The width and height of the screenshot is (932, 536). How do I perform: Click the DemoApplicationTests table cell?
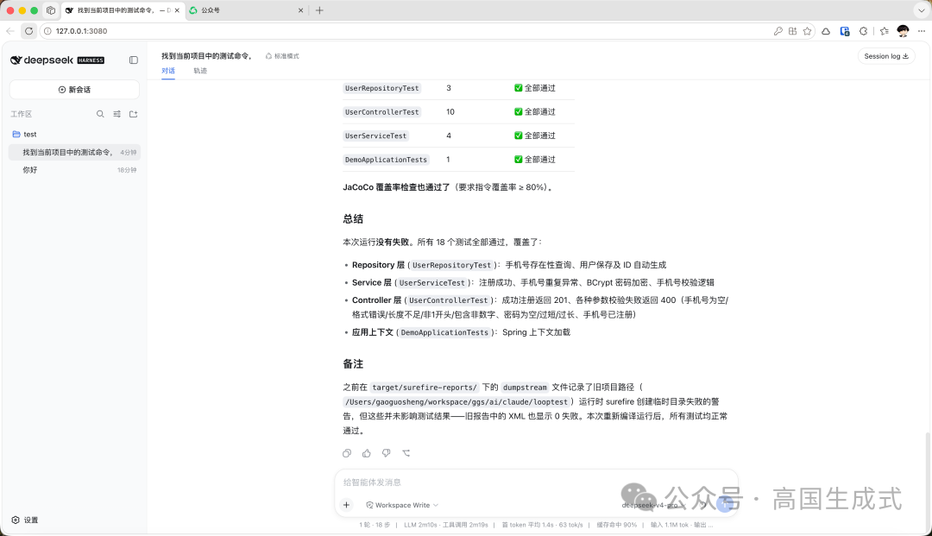click(387, 160)
